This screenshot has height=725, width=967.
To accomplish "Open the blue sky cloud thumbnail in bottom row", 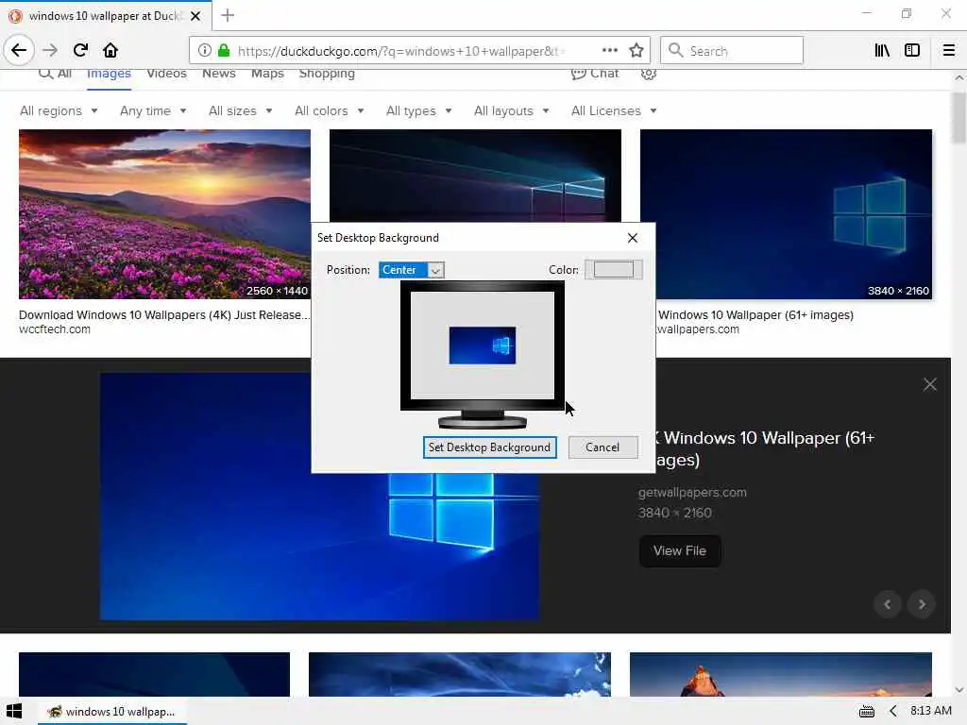I will pos(460,674).
